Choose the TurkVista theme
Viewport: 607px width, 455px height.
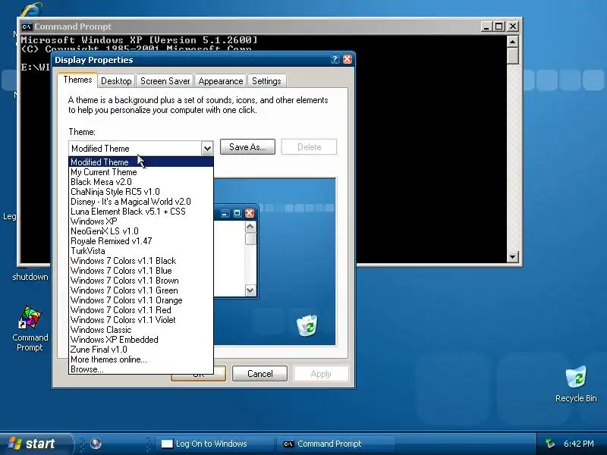tap(141, 251)
